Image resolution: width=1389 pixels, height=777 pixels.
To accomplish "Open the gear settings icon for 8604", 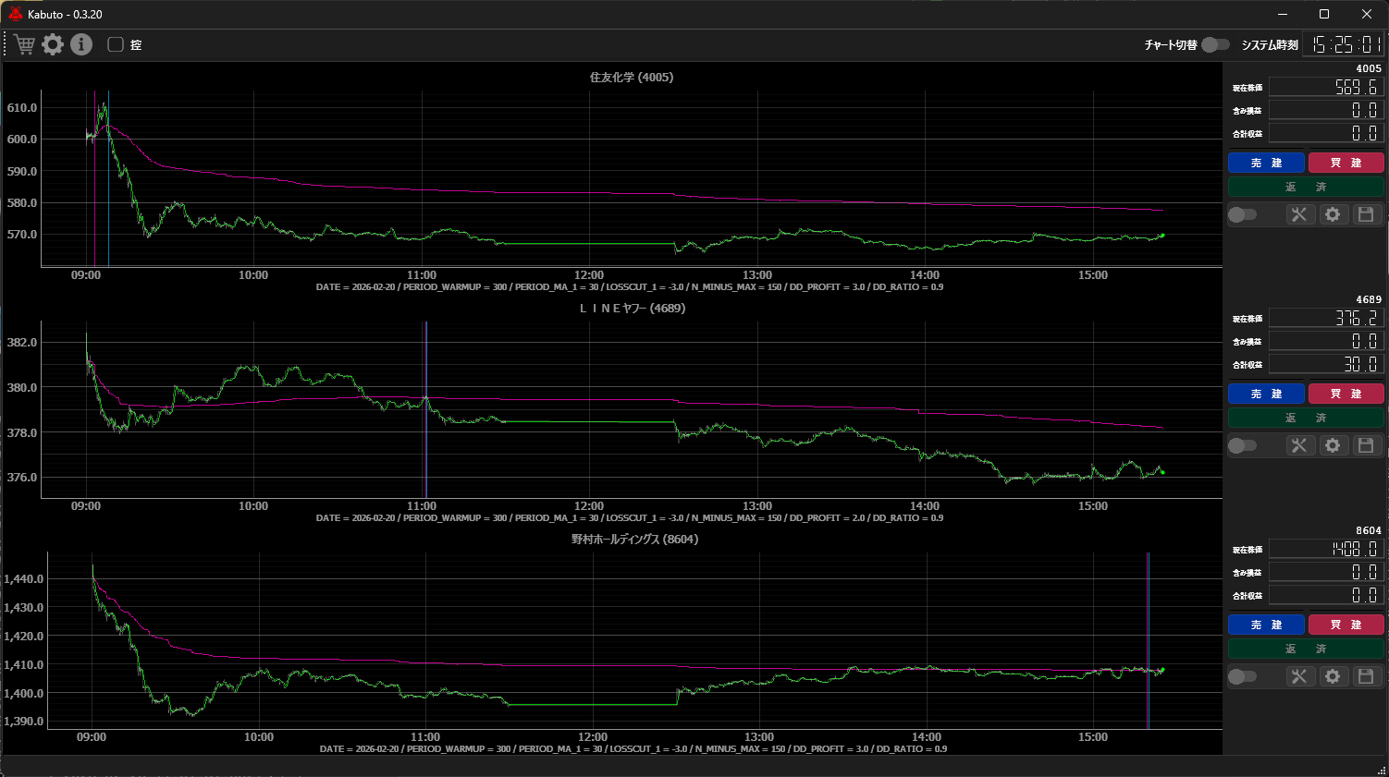I will (1333, 676).
